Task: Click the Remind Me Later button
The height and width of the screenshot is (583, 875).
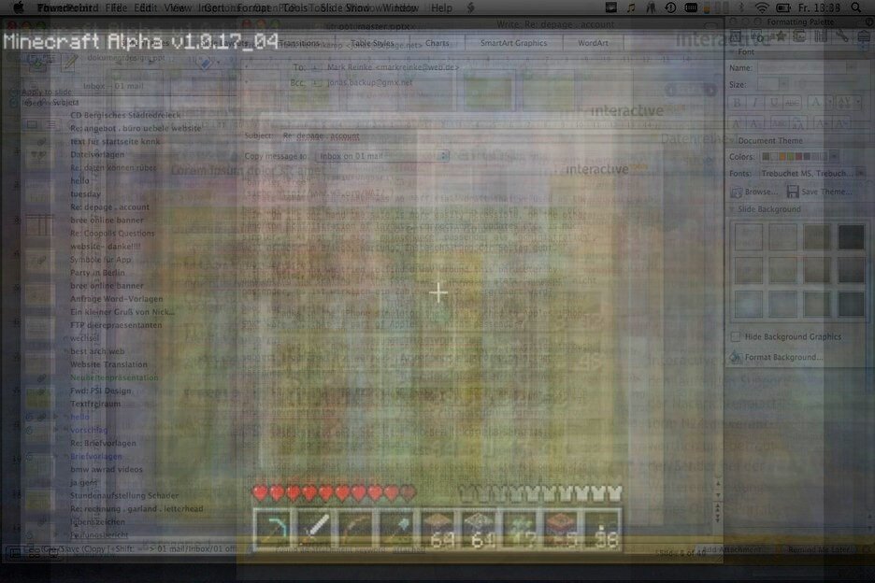Action: [819, 549]
